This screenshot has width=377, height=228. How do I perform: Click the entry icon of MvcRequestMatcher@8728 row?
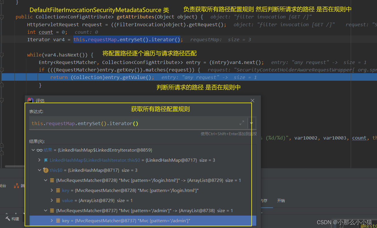coord(52,180)
